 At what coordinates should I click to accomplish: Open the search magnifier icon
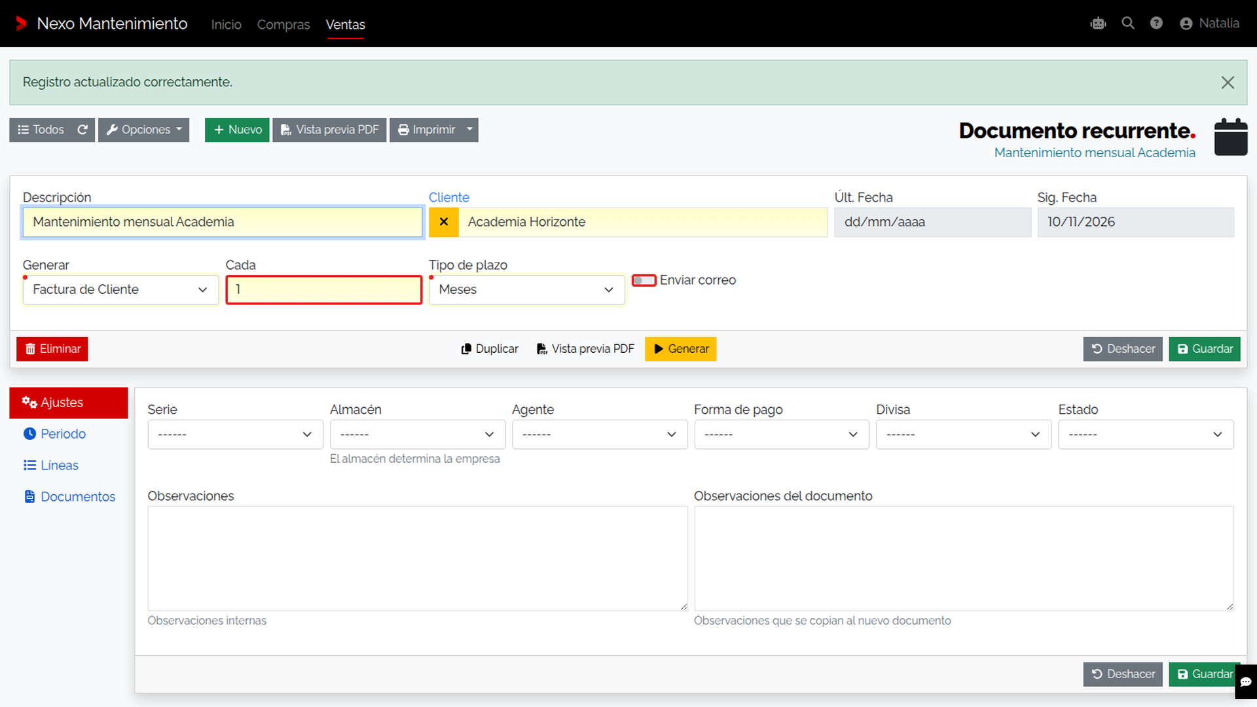[1127, 23]
